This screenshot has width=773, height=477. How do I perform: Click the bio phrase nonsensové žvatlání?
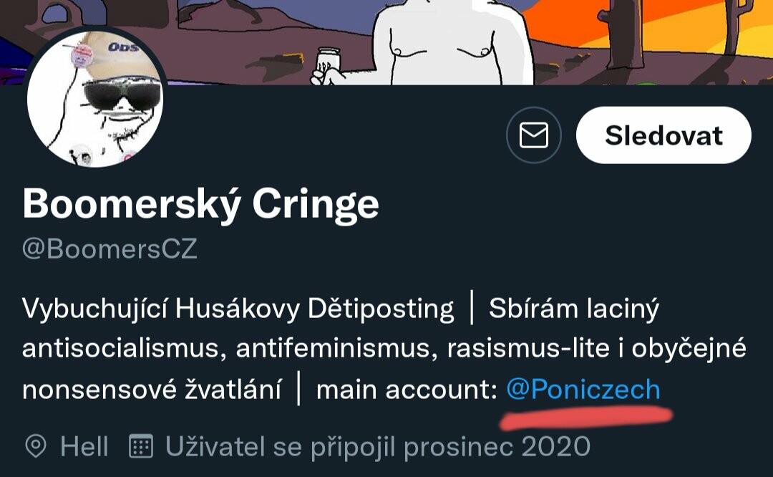point(152,390)
